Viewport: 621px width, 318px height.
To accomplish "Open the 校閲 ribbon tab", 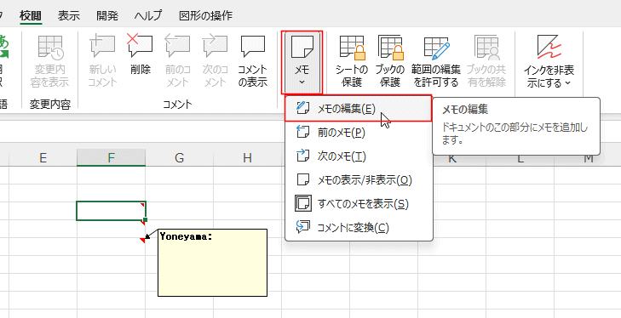I will pos(32,16).
